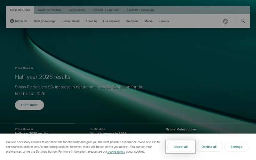This screenshot has height=160, width=256.
Task: Open the Media menu
Action: point(148,21)
